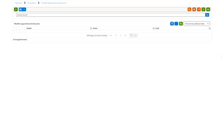Open the Paramètres breadcrumb link
The image size is (222, 115).
click(x=32, y=3)
